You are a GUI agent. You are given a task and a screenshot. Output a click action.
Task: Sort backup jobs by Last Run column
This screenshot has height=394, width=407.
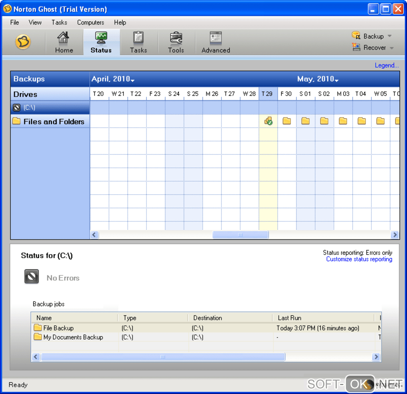pyautogui.click(x=324, y=318)
